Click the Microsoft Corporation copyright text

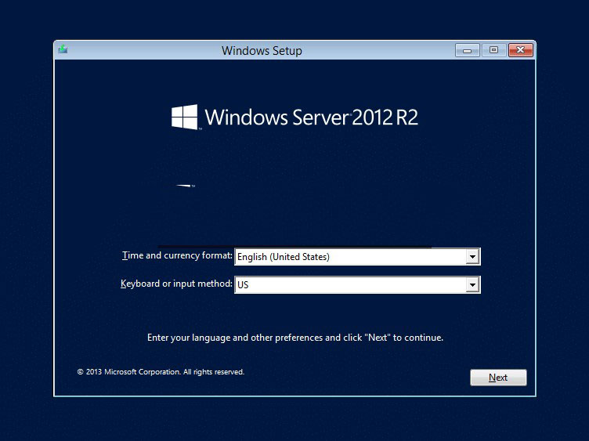click(x=161, y=372)
